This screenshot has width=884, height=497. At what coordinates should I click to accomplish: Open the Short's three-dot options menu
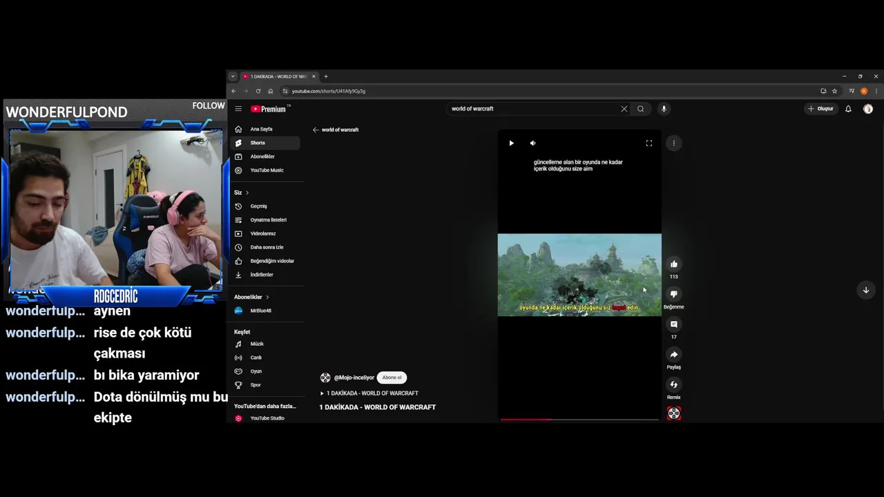[673, 143]
